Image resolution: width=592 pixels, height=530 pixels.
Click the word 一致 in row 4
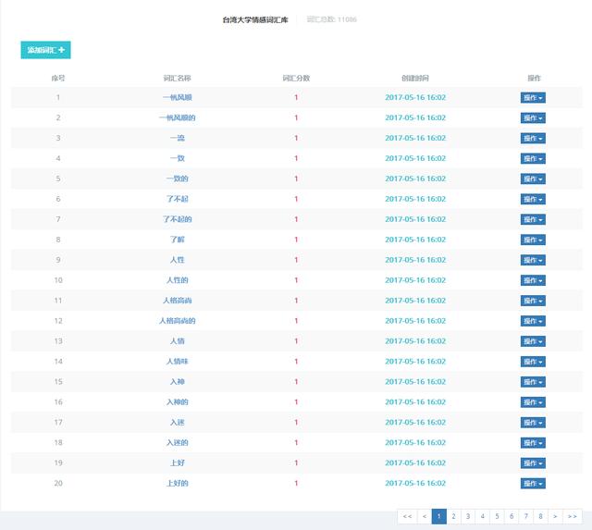[178, 158]
